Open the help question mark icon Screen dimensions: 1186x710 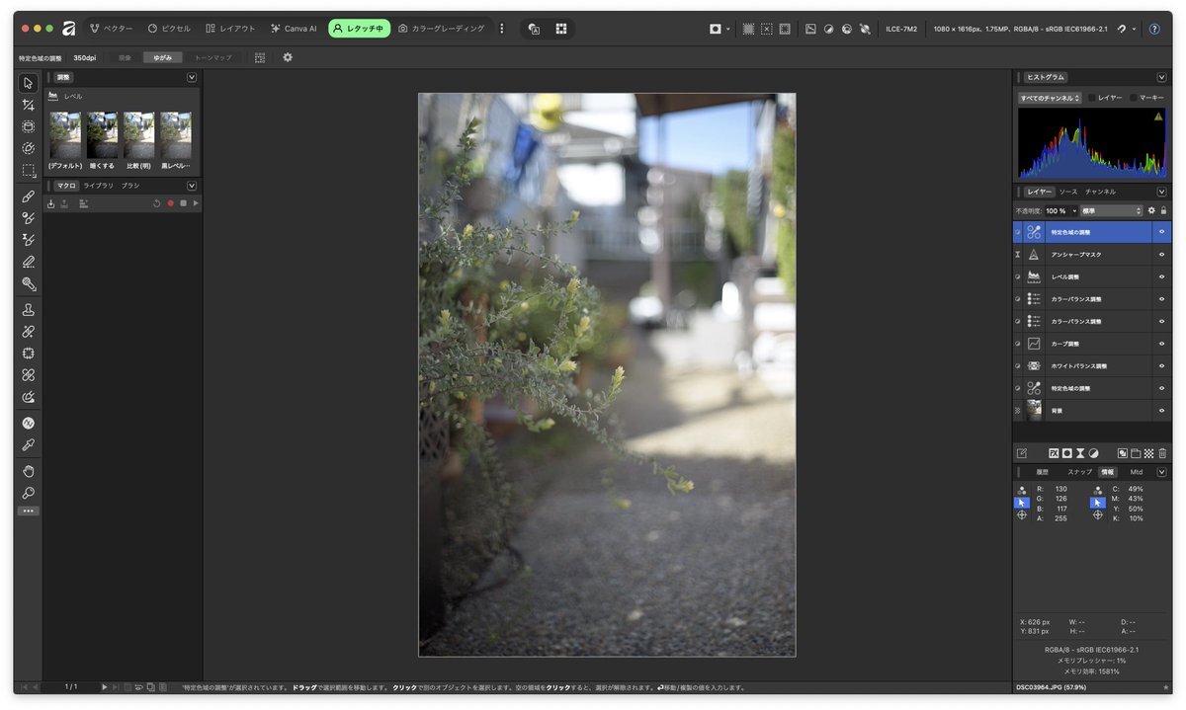[x=1153, y=29]
